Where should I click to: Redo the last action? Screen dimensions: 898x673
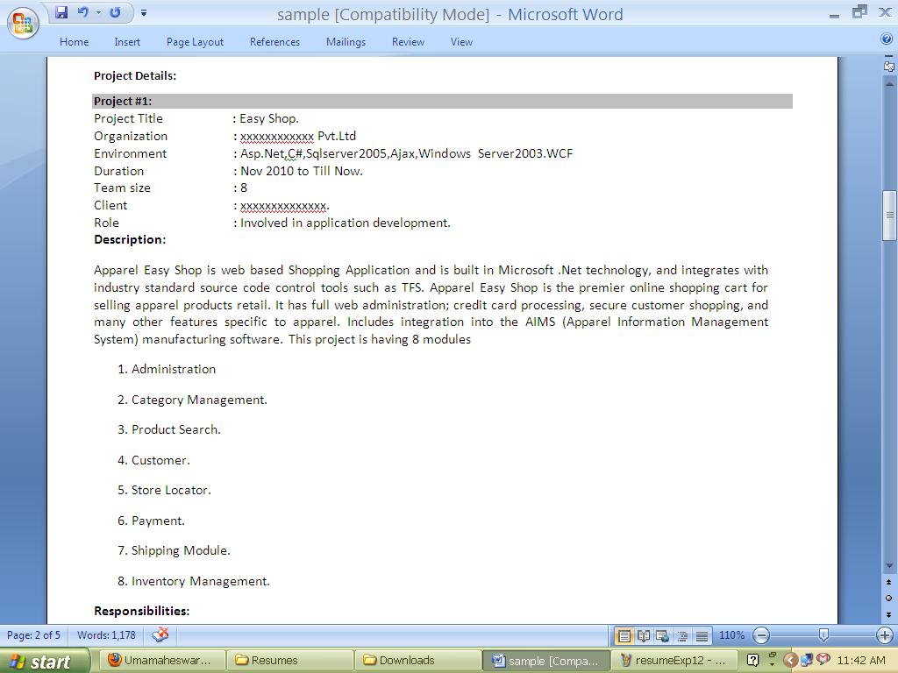(115, 12)
